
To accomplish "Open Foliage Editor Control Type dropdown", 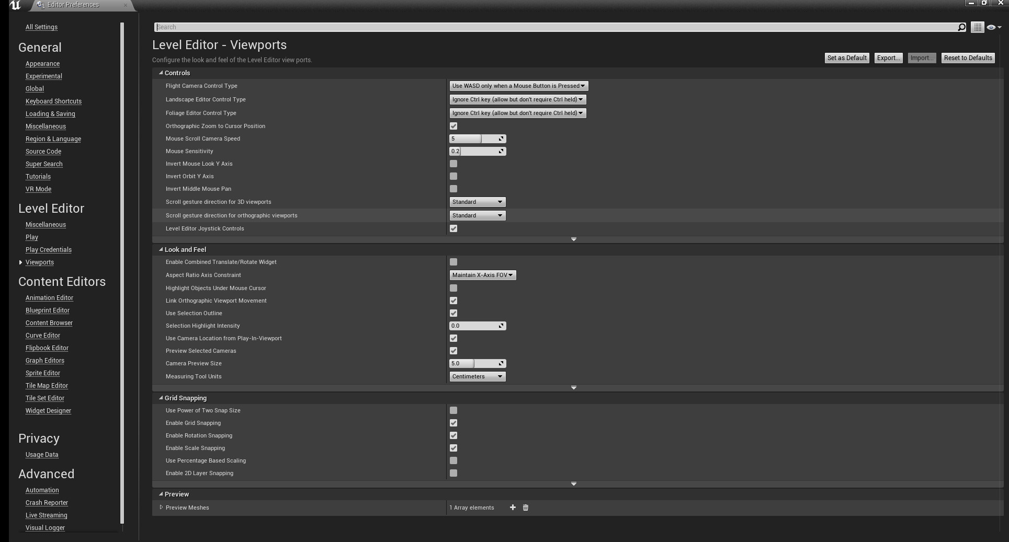I will [517, 113].
